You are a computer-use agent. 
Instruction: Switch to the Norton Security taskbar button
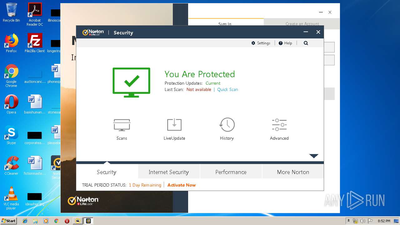(x=88, y=221)
